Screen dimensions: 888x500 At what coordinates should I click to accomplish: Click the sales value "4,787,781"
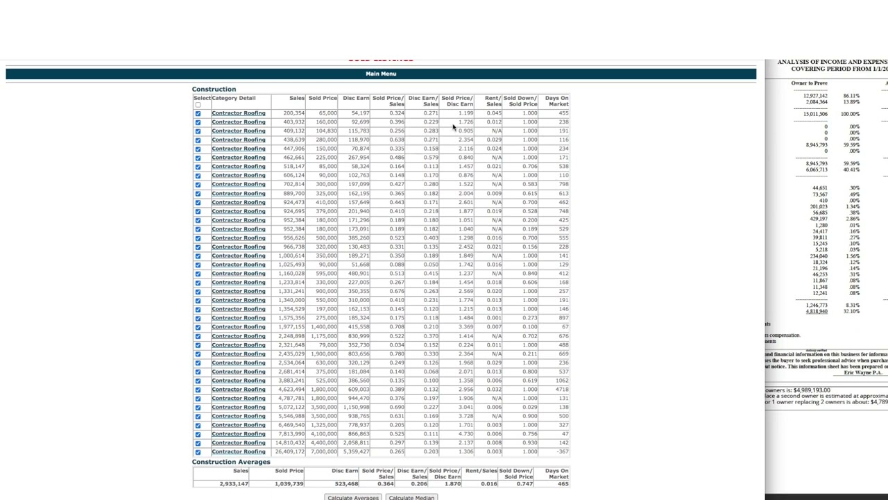[x=291, y=398]
